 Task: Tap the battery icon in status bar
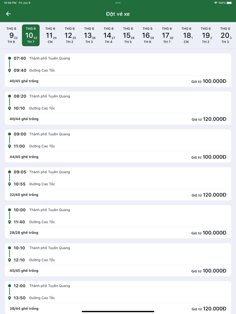229,3
